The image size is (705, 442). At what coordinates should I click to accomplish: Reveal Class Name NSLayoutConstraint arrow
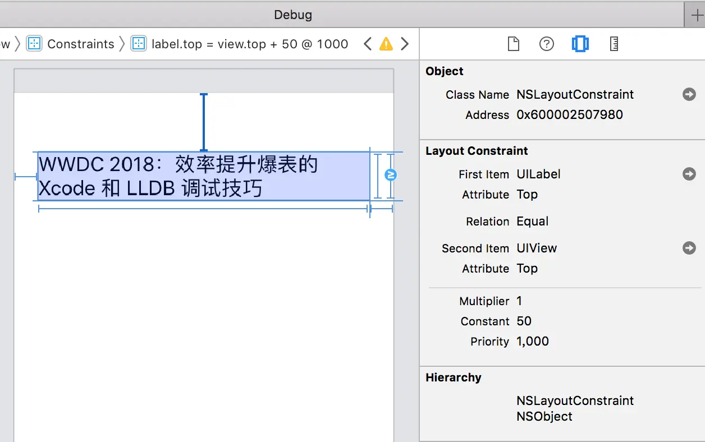[689, 94]
